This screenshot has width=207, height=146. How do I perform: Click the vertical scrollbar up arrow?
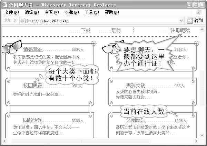coord(202,30)
